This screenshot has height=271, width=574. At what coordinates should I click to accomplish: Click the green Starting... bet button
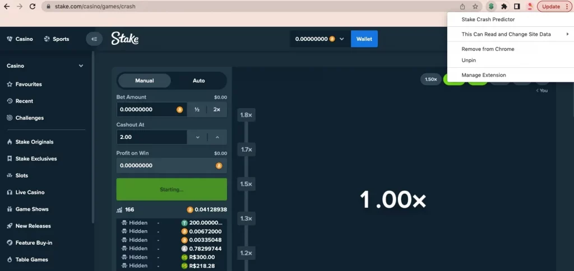(172, 189)
